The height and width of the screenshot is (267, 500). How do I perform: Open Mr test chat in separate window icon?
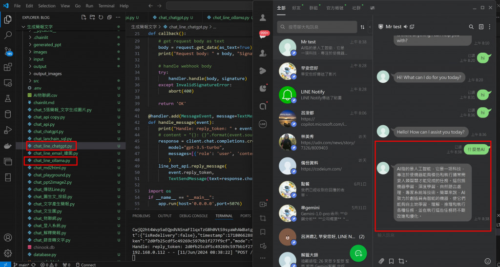[412, 27]
